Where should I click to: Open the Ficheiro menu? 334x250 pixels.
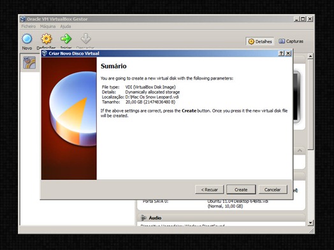click(29, 26)
